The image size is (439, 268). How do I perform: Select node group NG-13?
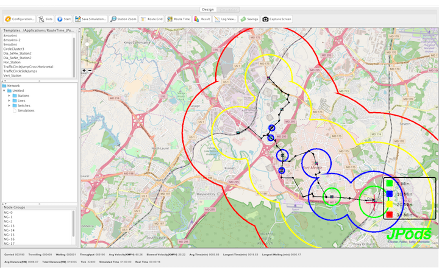point(9,225)
